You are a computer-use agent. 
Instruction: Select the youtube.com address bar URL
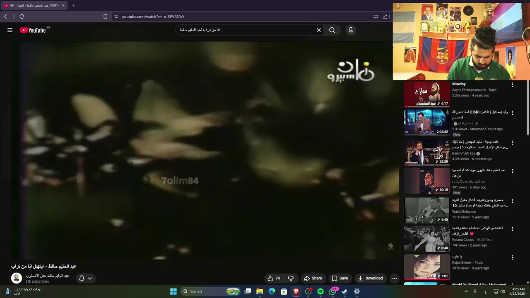coord(153,17)
